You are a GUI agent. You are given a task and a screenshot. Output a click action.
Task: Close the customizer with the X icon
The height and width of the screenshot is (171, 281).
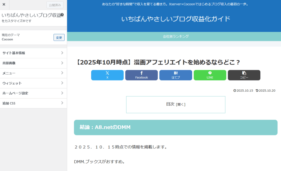coord(4,5)
